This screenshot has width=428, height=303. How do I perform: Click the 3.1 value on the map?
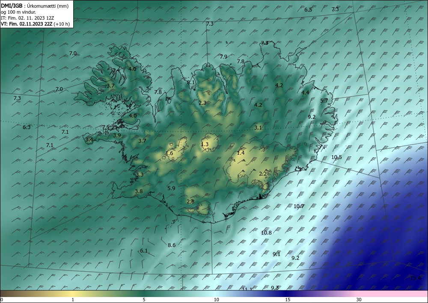[x=258, y=127]
